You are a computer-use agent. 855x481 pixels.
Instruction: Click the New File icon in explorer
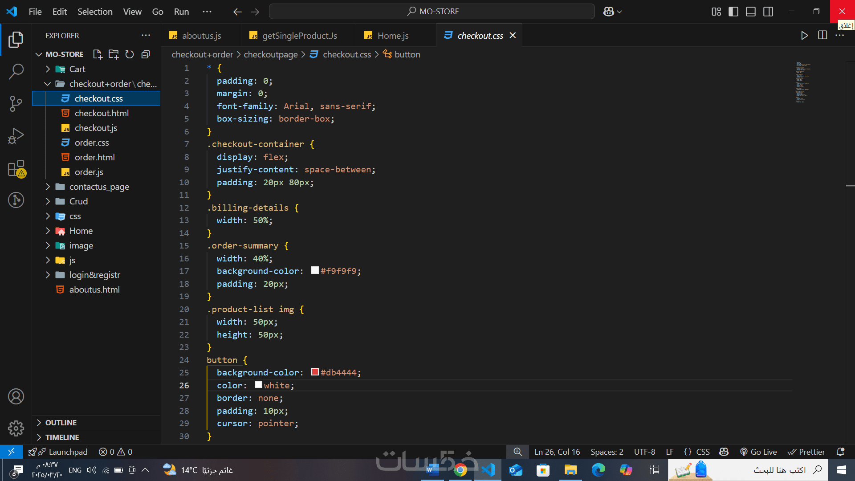click(98, 54)
